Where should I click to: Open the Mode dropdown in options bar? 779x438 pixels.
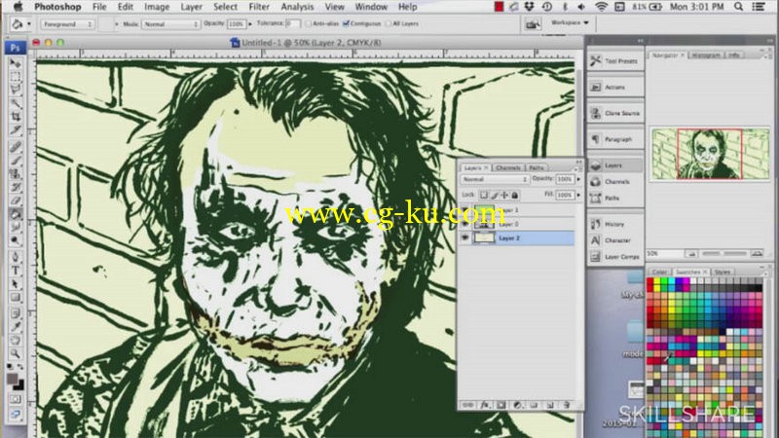point(170,23)
